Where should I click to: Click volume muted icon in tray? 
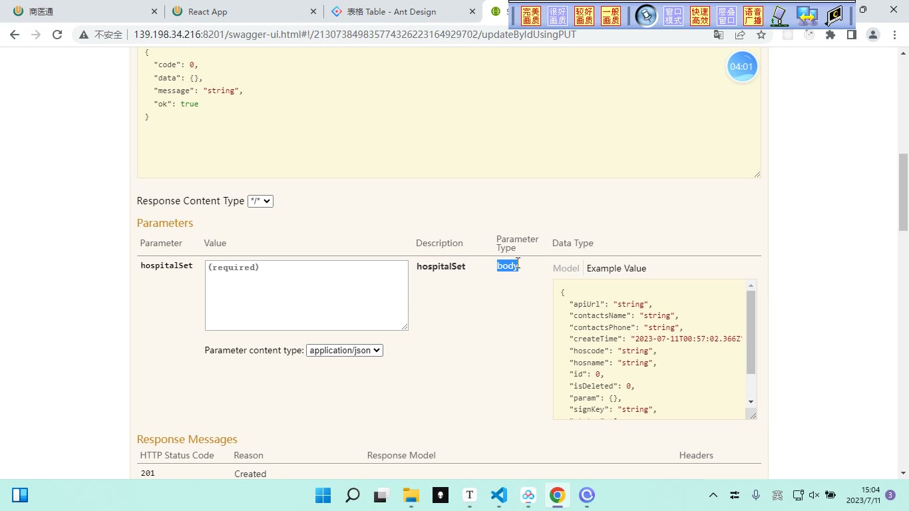click(x=815, y=495)
